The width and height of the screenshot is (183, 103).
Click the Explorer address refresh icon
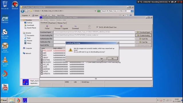tap(99, 11)
